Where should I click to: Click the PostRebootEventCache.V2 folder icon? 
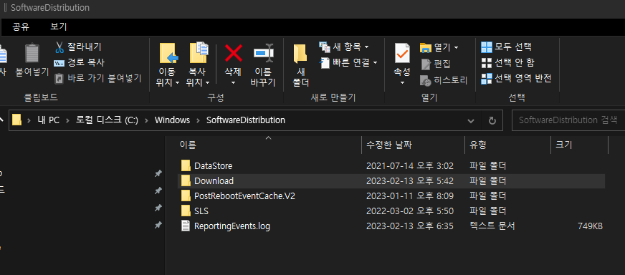click(x=186, y=196)
